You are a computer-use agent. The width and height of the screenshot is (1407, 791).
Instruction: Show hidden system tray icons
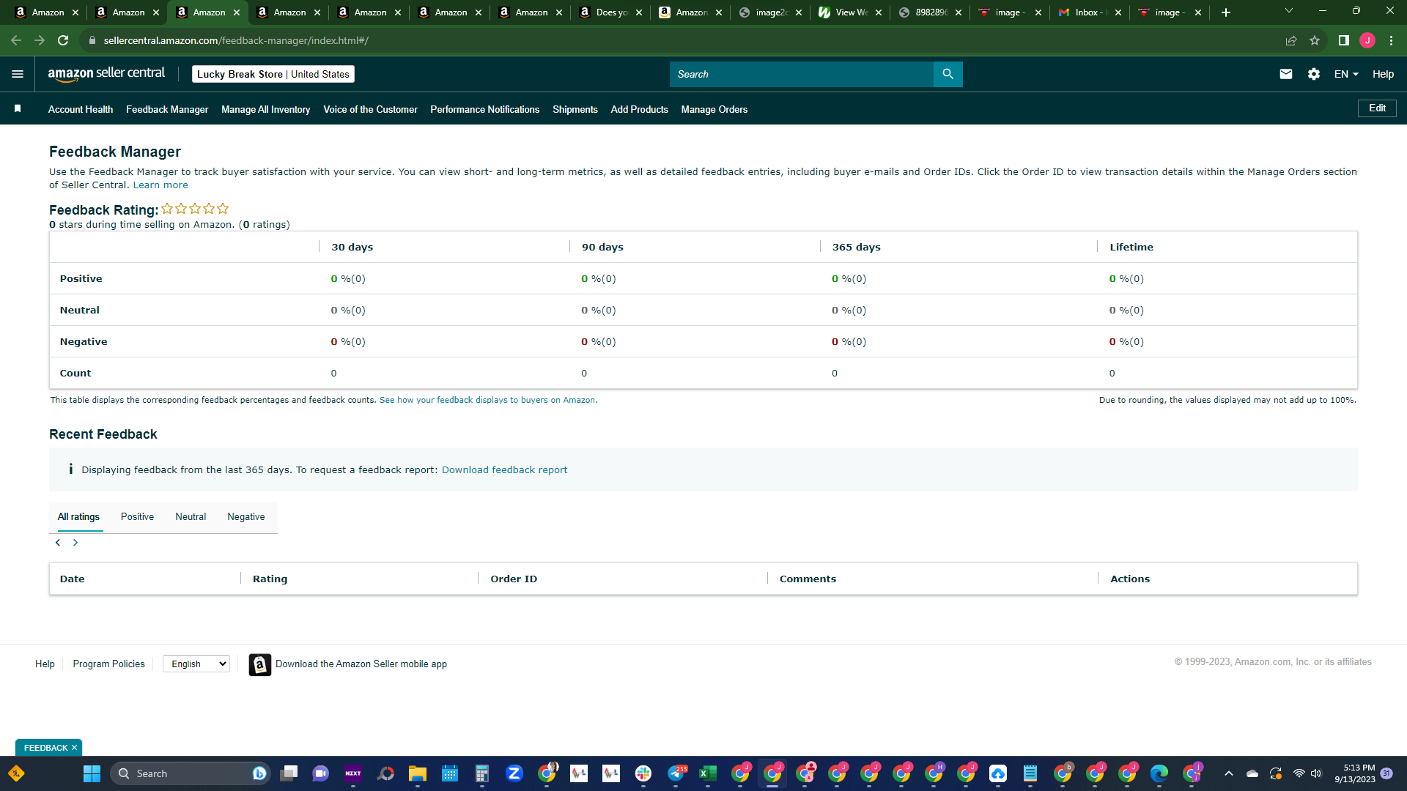(1229, 773)
